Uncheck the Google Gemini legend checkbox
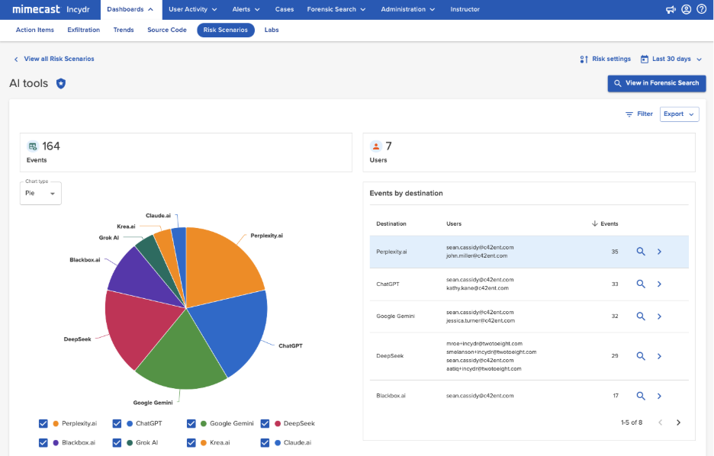 191,423
